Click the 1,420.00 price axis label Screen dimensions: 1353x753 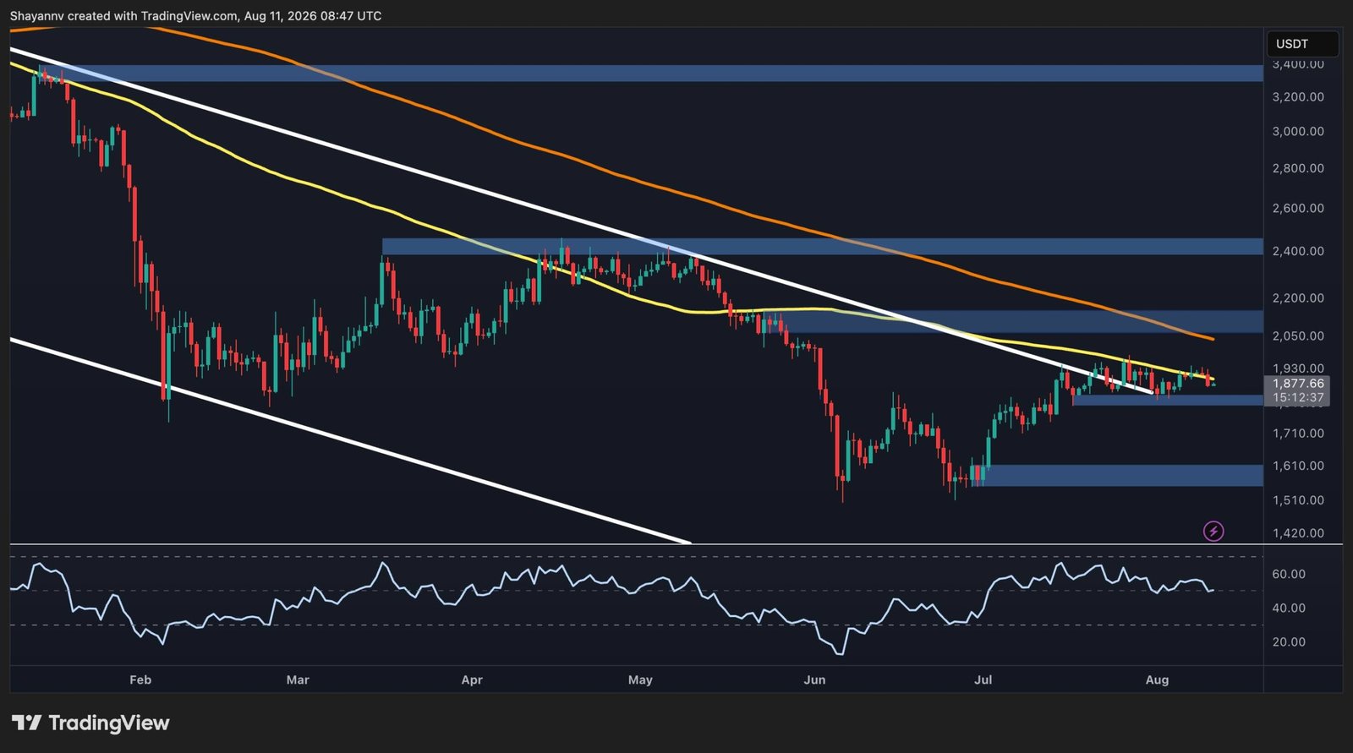tap(1298, 533)
